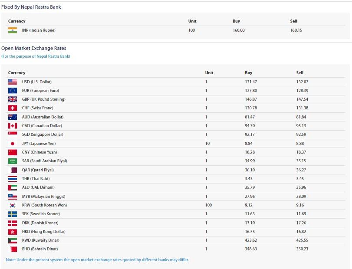Click the South Korean flag icon
The height and width of the screenshot is (269, 352).
point(13,205)
